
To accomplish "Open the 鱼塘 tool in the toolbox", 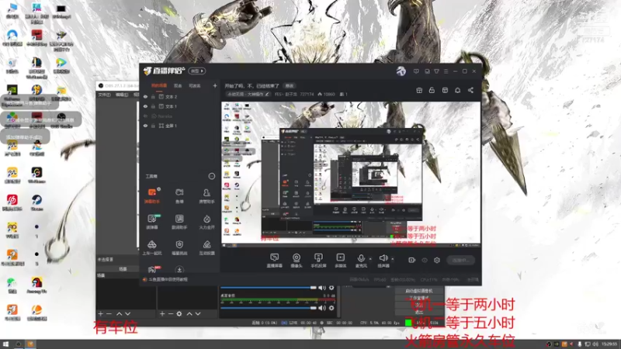I will [179, 196].
